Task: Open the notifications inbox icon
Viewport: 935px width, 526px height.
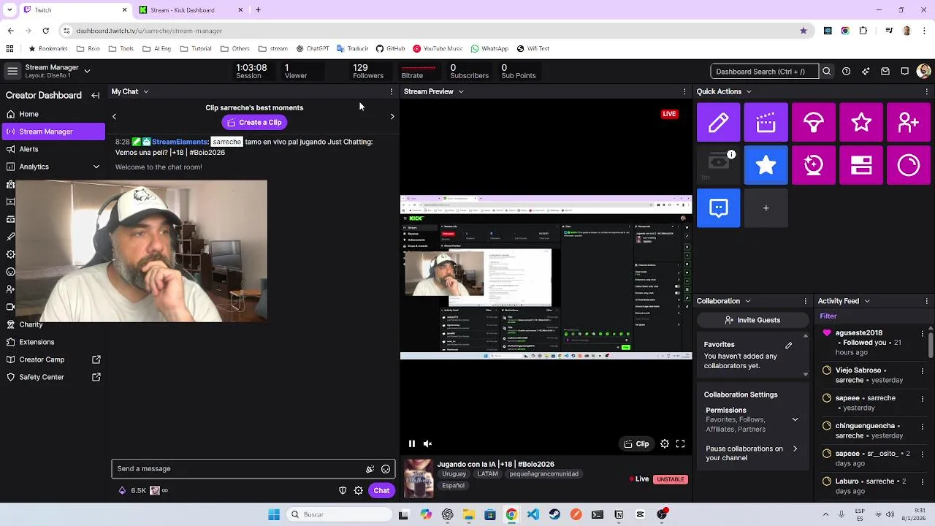Action: pyautogui.click(x=885, y=72)
